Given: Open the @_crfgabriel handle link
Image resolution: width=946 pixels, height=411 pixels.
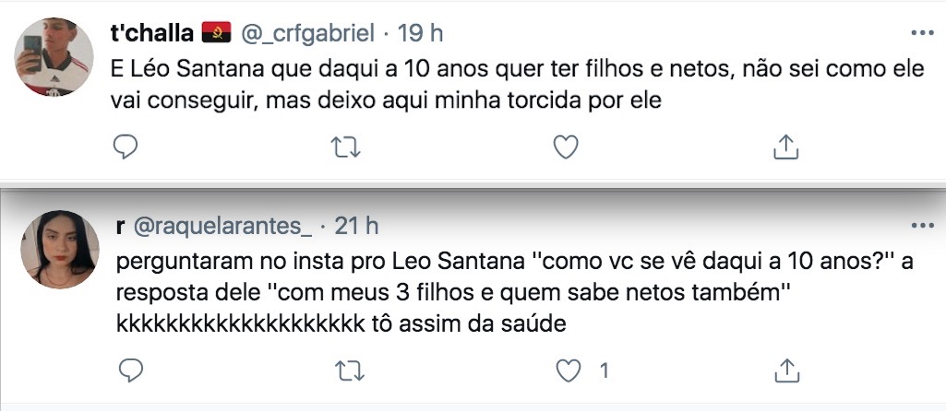Looking at the screenshot, I should 307,34.
